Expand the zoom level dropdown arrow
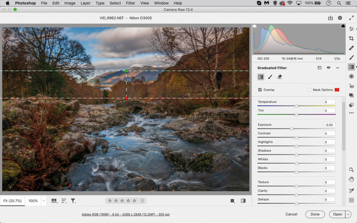 click(x=44, y=201)
